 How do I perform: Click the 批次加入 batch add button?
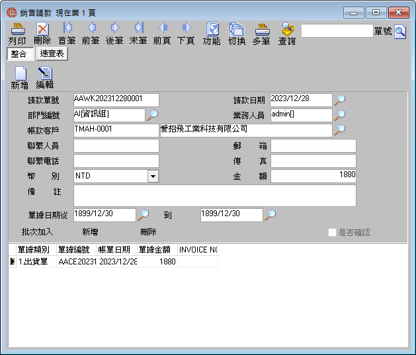(38, 232)
